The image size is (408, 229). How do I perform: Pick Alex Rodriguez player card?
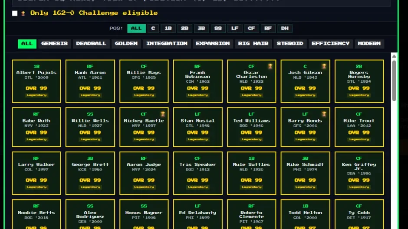pyautogui.click(x=90, y=214)
